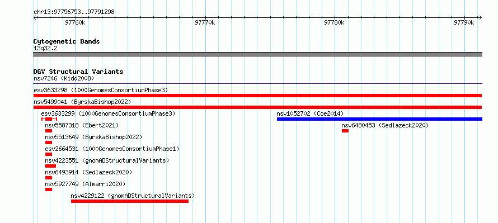This screenshot has width=498, height=223.
Task: Open esv2664531 1000GenomesConsortiumPhase1 label
Action: pos(112,149)
